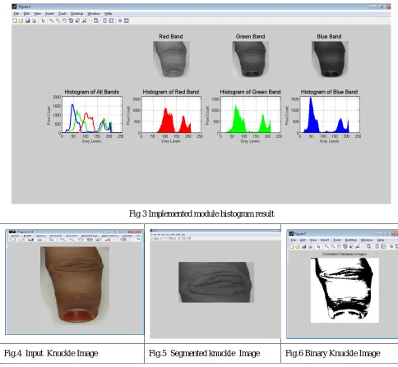Activate Zoom In tool in Figure 7 toolbar
This screenshot has width=398, height=367.
326,246
